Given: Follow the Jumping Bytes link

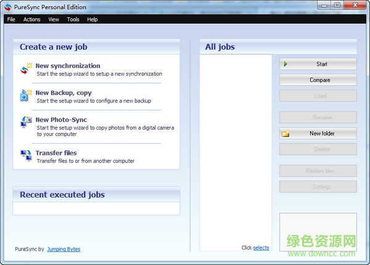Looking at the screenshot, I should 64,249.
